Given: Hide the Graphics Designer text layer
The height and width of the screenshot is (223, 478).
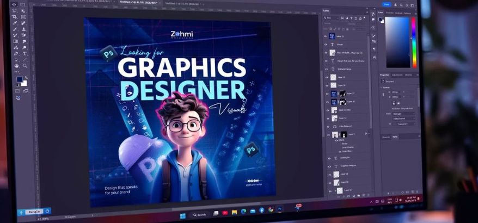Looking at the screenshot, I should pyautogui.click(x=329, y=166).
